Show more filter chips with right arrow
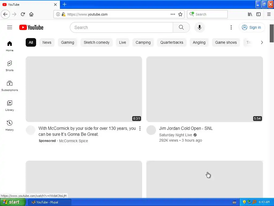This screenshot has height=206, width=274. click(x=262, y=42)
